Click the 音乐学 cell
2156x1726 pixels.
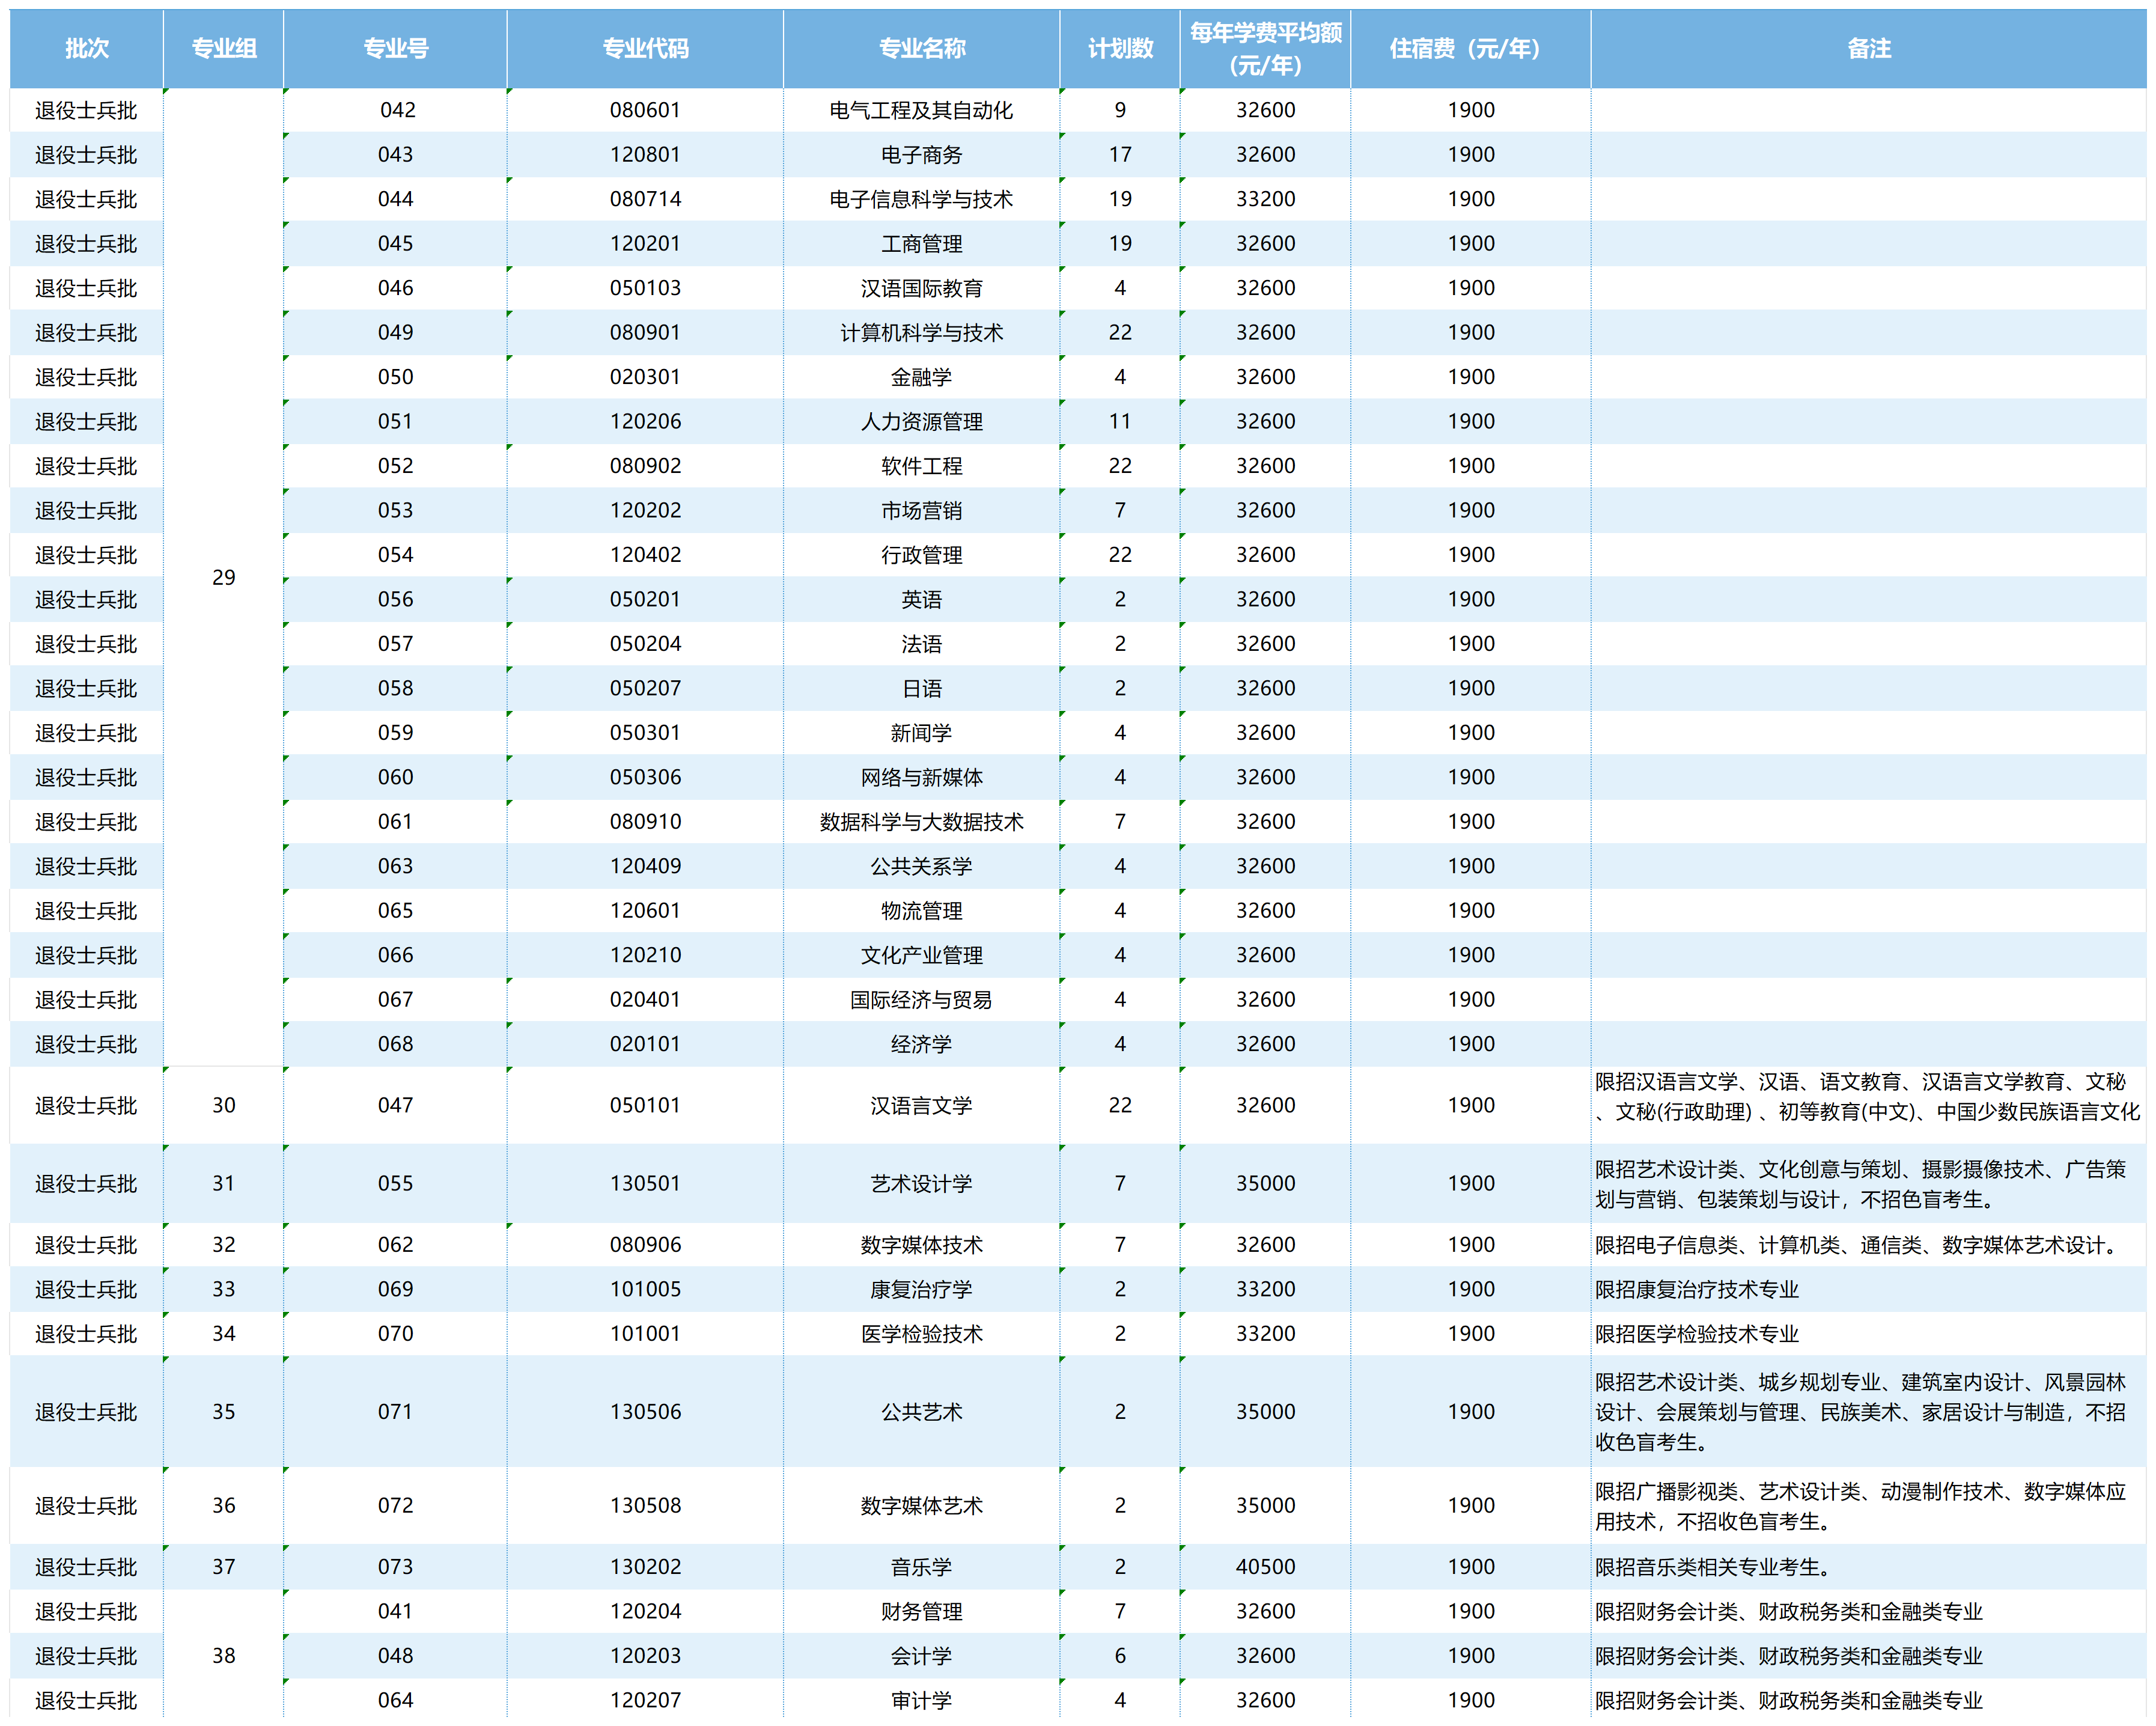[x=921, y=1567]
